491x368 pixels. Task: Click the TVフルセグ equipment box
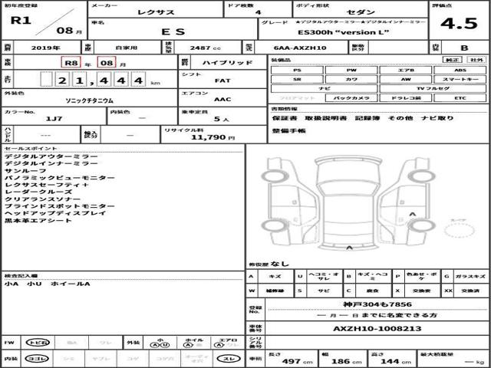pos(433,89)
